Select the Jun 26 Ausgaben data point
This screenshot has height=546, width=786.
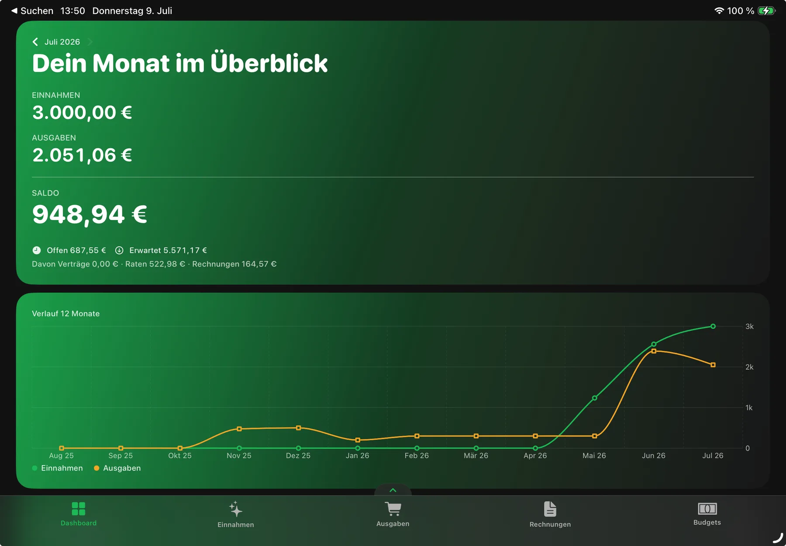(654, 351)
